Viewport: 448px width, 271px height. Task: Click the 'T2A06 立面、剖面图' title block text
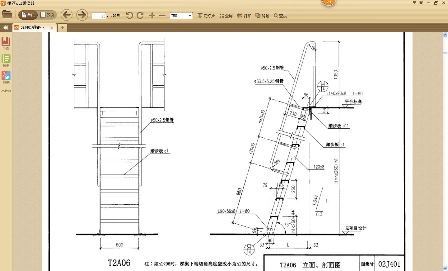pyautogui.click(x=310, y=265)
